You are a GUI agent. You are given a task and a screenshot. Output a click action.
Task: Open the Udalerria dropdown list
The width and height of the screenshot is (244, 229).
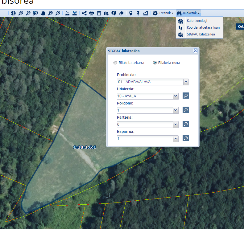[176, 96]
